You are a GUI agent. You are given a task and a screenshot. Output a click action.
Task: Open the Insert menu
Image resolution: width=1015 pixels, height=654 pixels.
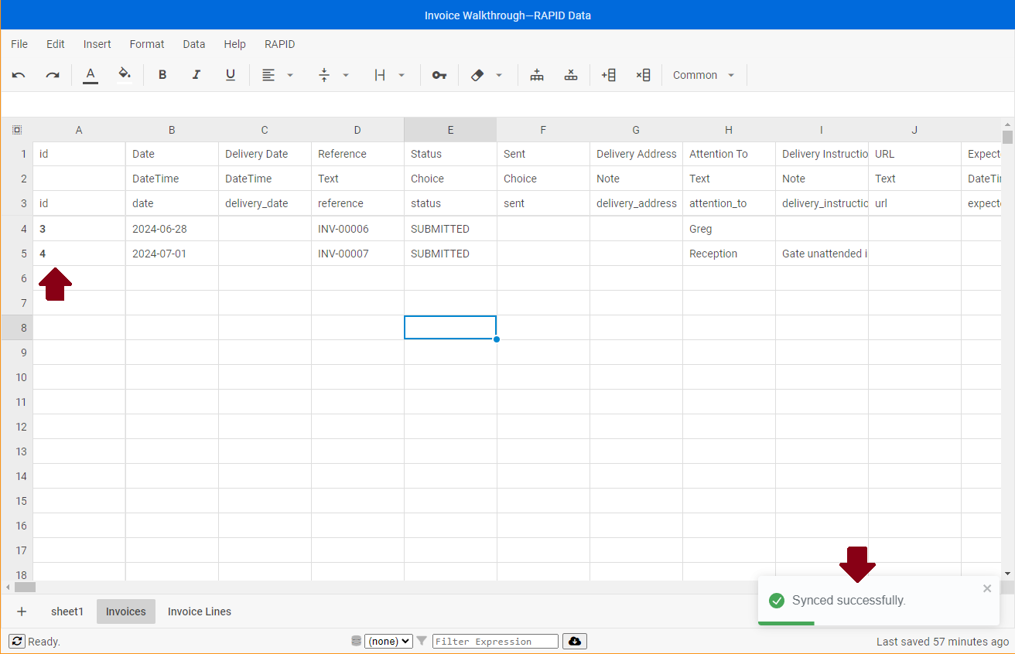click(97, 44)
